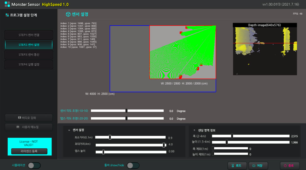Click the 0.9 최소거리 value

point(170,138)
